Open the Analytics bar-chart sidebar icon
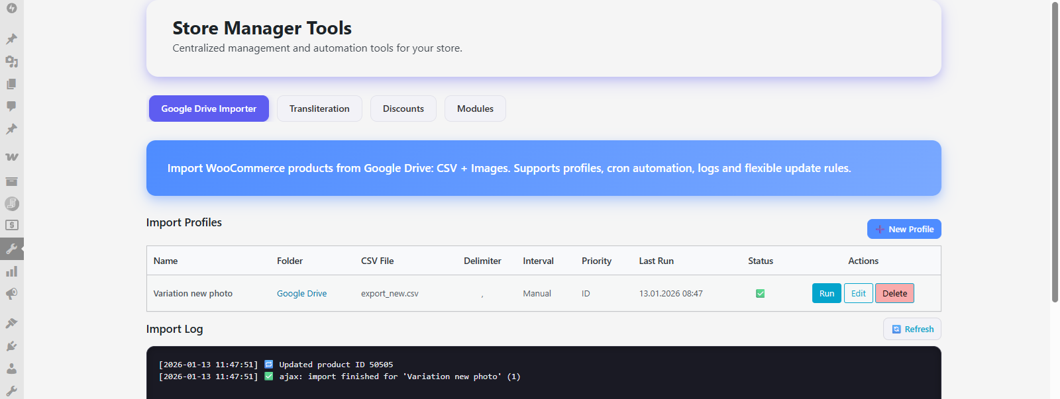 (x=11, y=271)
